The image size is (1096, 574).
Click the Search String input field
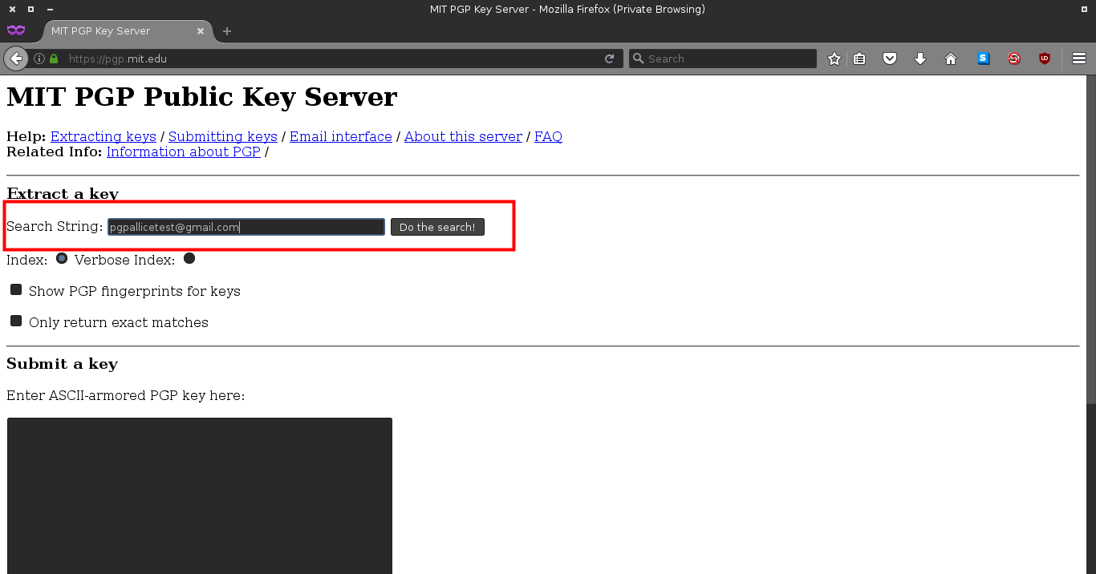click(246, 227)
